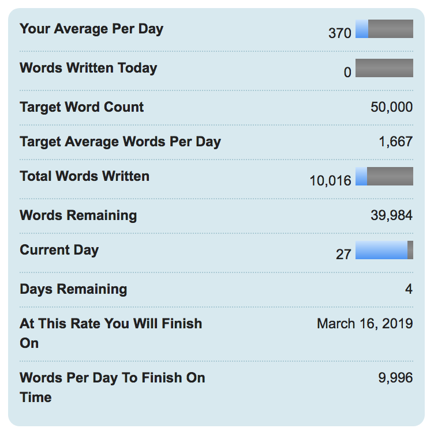The image size is (434, 432).
Task: Click Target Average Words Per Day label
Action: pos(121,142)
